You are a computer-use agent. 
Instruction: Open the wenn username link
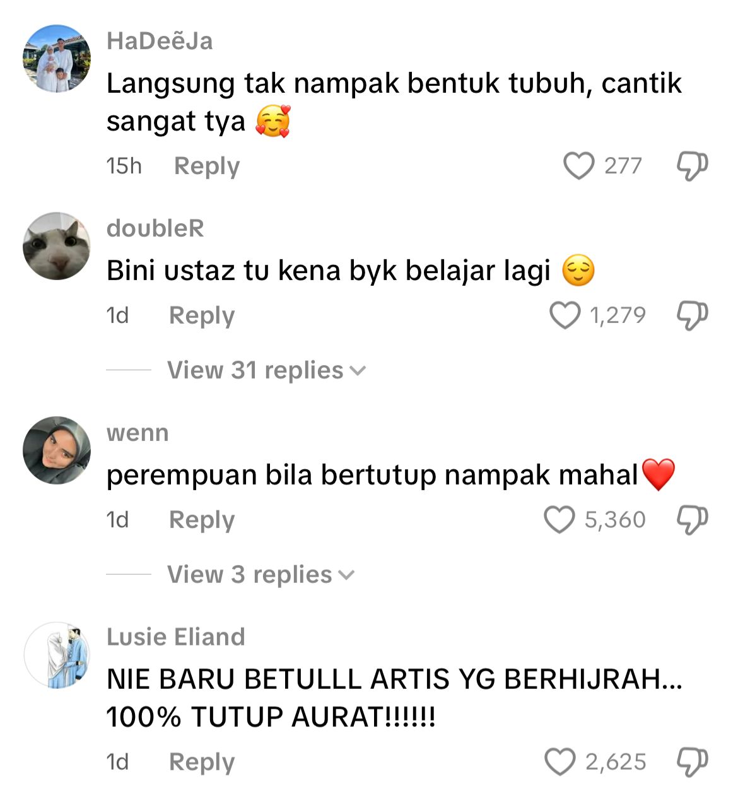138,433
